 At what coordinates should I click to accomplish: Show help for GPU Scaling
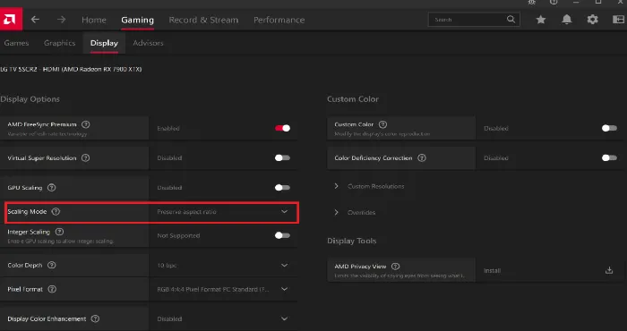click(52, 188)
